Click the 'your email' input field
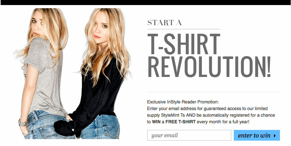 coord(189,135)
